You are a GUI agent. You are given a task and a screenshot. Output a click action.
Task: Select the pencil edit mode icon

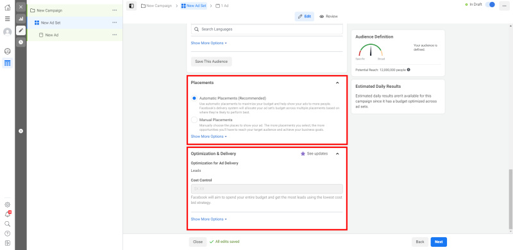click(x=21, y=30)
